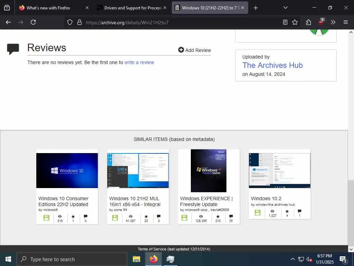Click views eye icon showing 128,365

click(x=201, y=216)
